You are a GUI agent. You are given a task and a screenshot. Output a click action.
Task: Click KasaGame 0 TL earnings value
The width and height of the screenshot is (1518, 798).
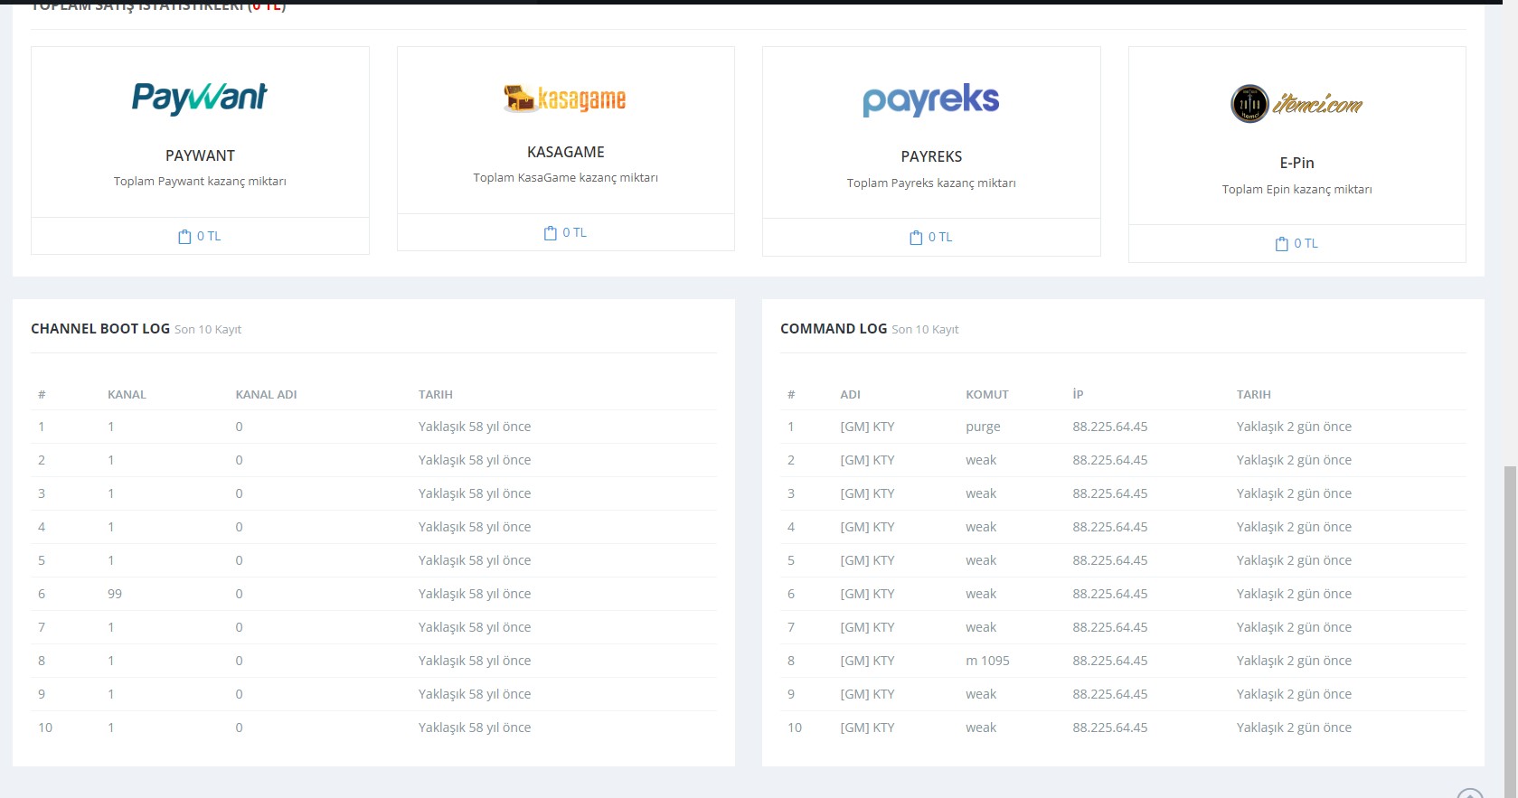coord(574,233)
